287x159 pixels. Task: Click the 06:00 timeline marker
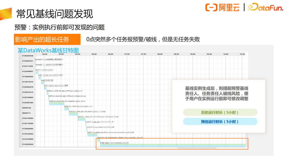[94, 54]
